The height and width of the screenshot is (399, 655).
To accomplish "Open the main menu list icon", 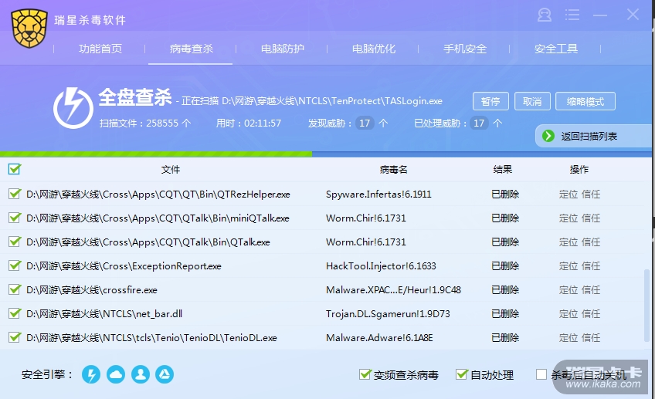I will (572, 15).
